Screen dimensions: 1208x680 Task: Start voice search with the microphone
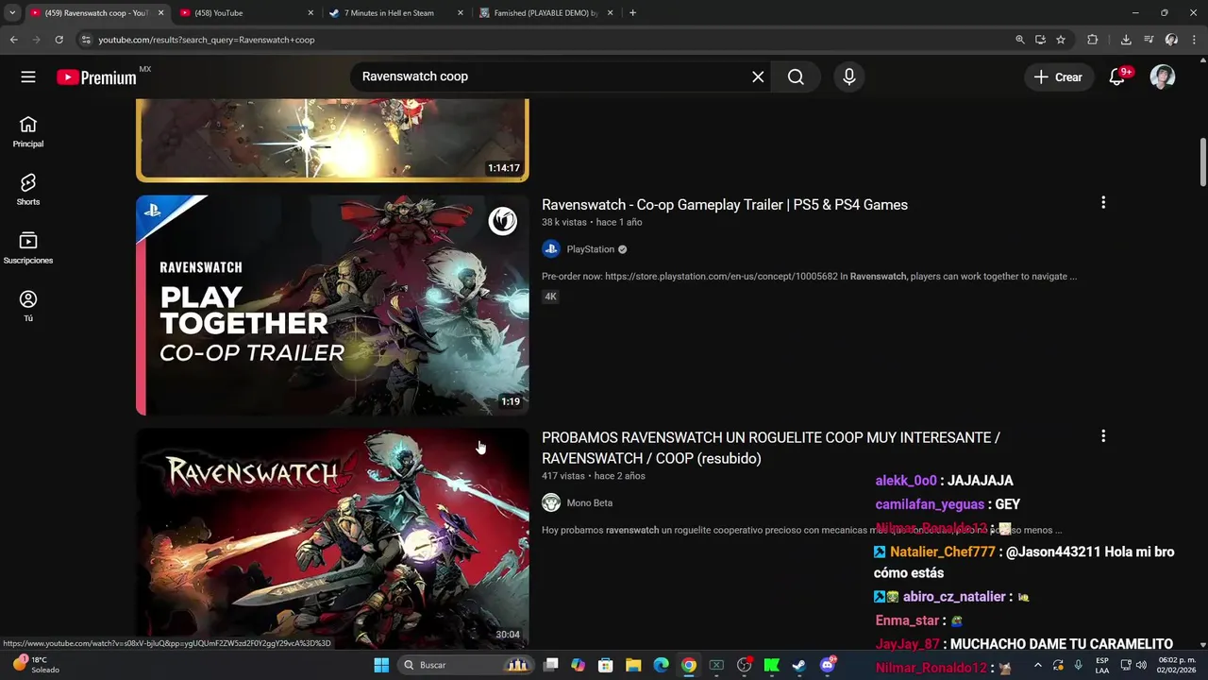click(x=849, y=77)
